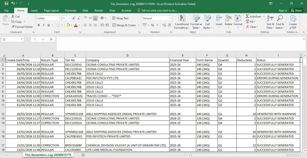
Task: Click the AutoSum sigma button
Action: (253, 17)
